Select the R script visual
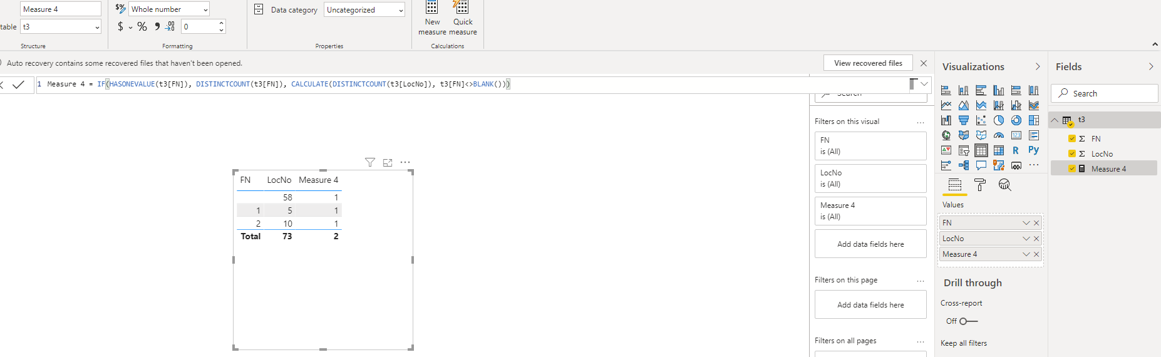The image size is (1161, 357). (1016, 150)
